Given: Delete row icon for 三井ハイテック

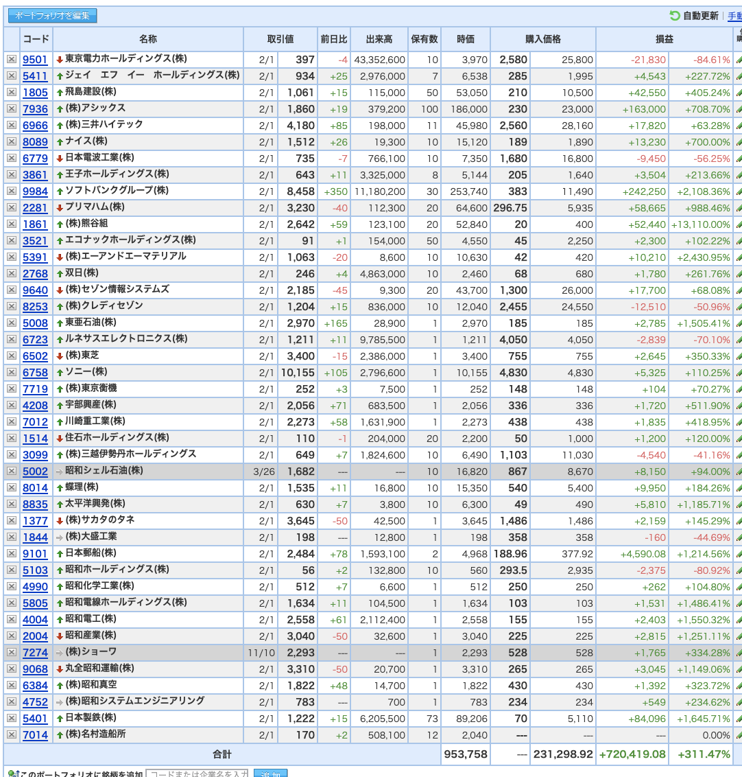Looking at the screenshot, I should [x=12, y=126].
